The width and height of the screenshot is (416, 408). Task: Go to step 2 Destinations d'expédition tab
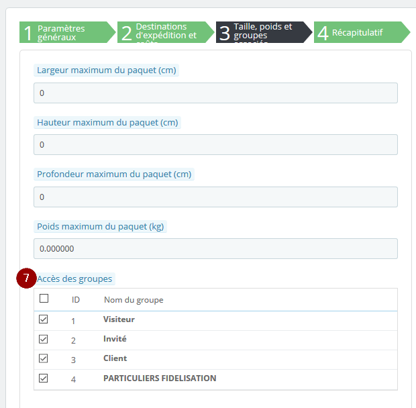165,32
